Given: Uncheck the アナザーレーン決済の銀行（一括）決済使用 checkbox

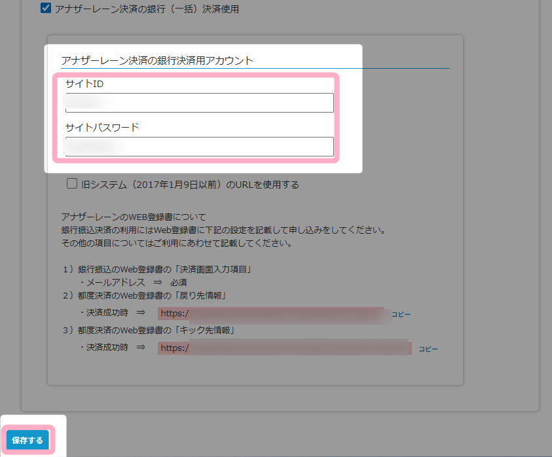Looking at the screenshot, I should coord(45,9).
